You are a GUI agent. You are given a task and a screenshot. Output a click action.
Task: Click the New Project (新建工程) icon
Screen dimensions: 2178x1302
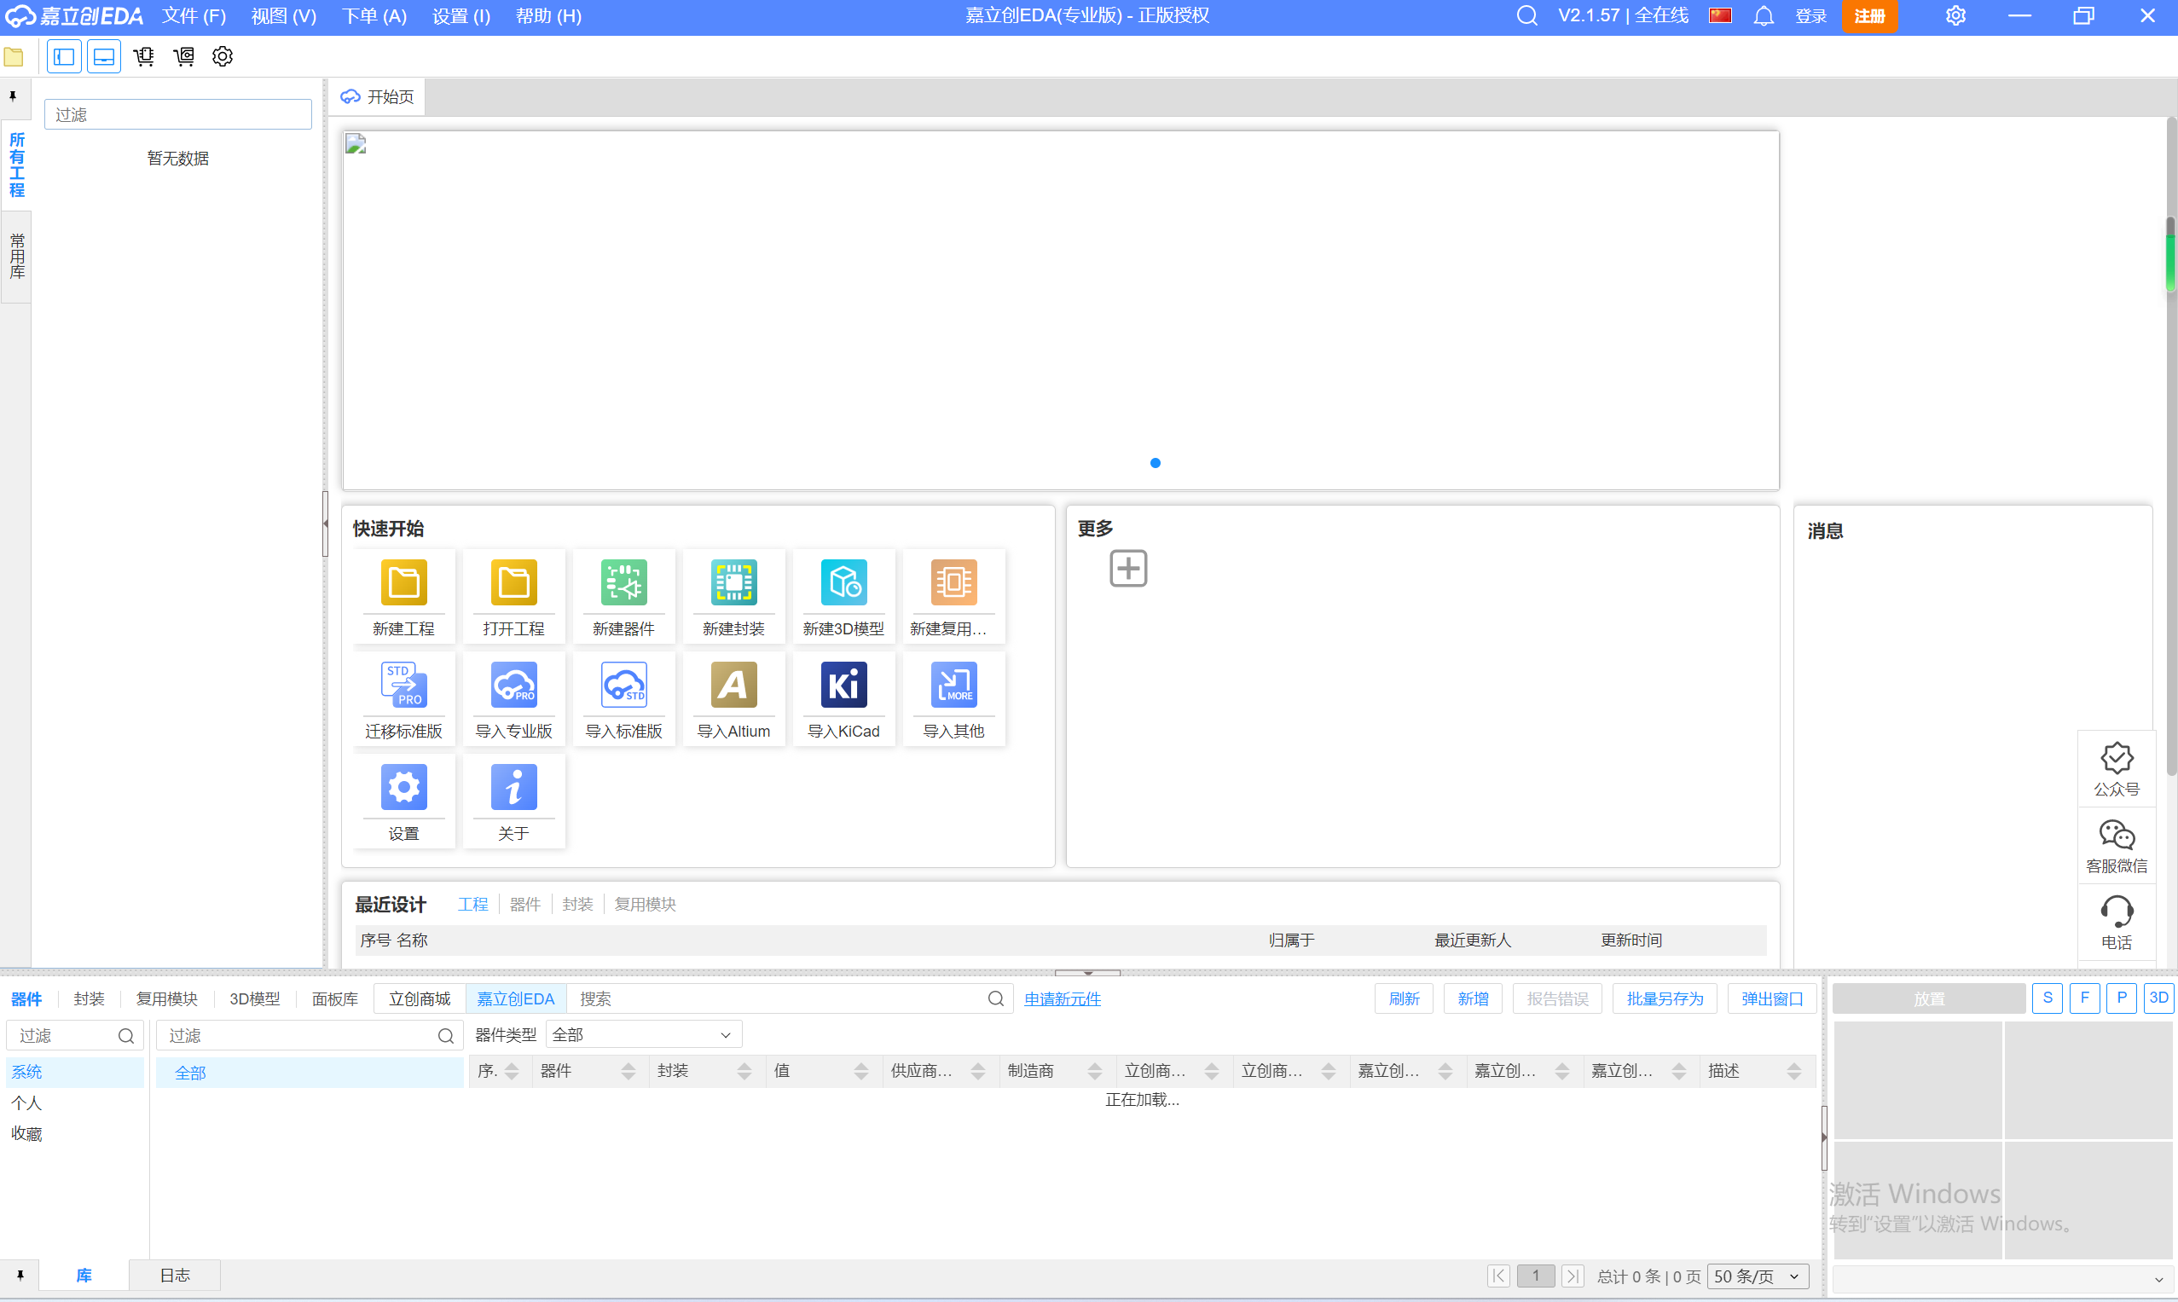click(403, 582)
